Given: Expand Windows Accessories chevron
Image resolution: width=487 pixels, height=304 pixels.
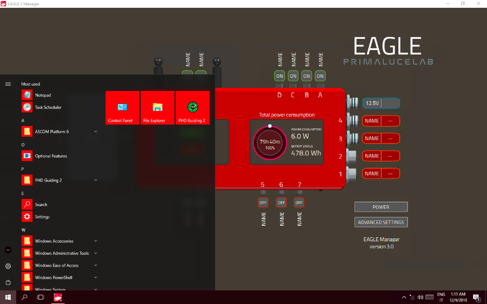Looking at the screenshot, I should point(95,241).
